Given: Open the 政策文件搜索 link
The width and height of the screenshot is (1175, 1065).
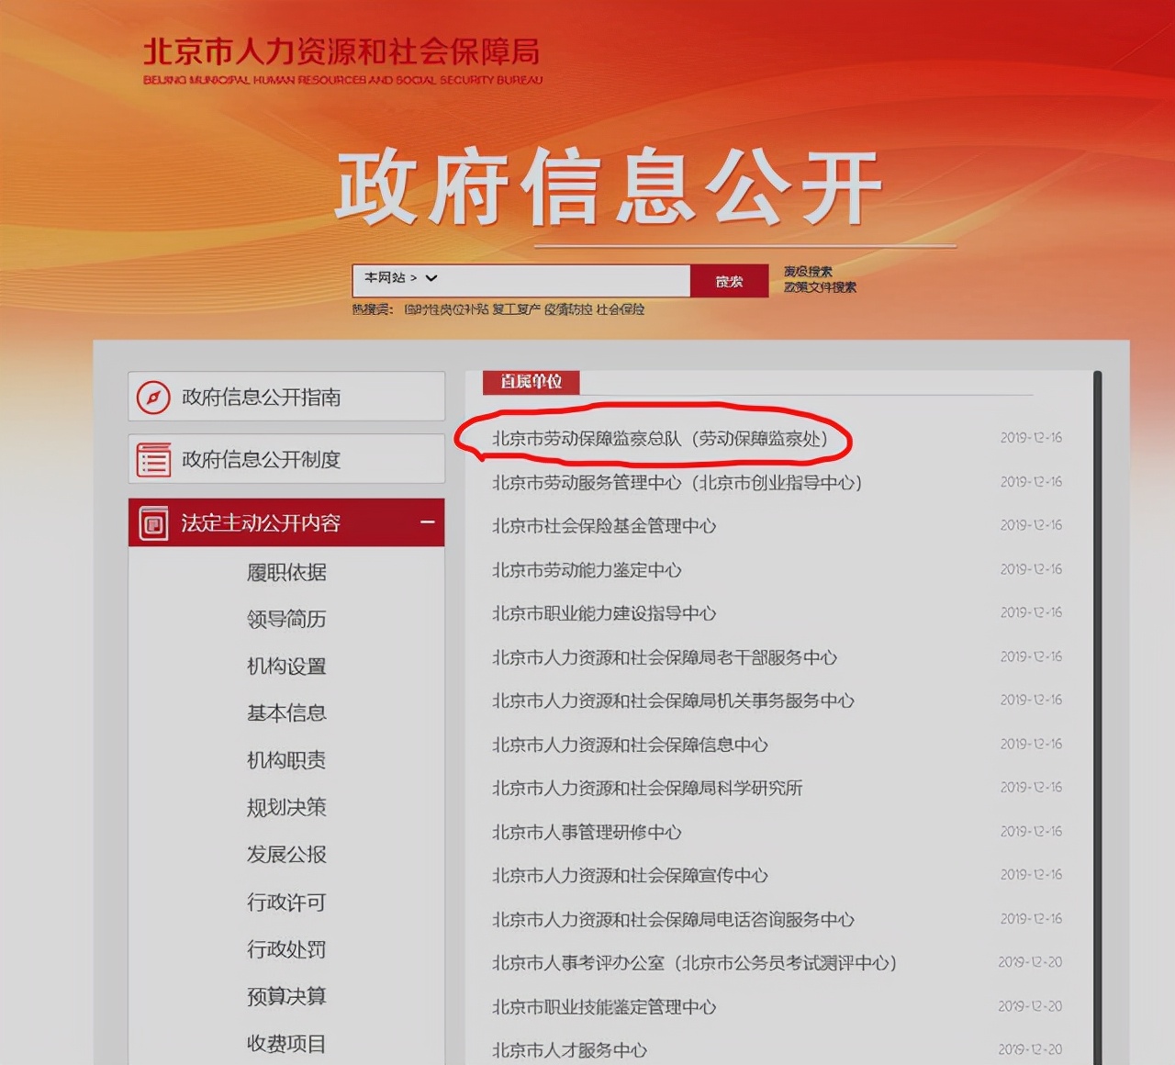Looking at the screenshot, I should tap(818, 286).
